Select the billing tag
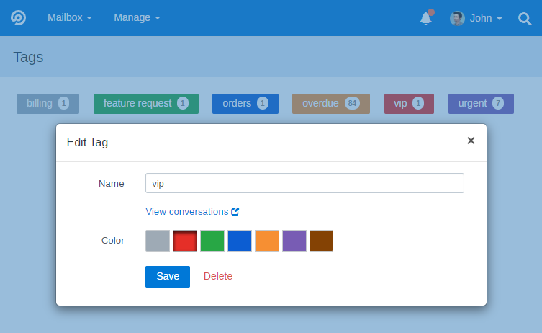The image size is (542, 333). [x=48, y=104]
